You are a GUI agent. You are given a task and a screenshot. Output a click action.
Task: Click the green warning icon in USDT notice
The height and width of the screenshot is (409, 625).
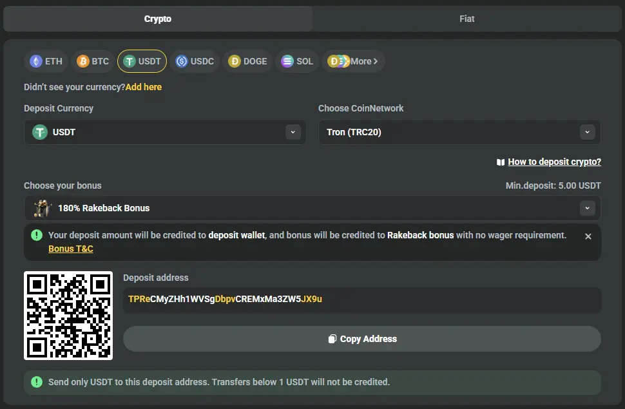pyautogui.click(x=37, y=382)
